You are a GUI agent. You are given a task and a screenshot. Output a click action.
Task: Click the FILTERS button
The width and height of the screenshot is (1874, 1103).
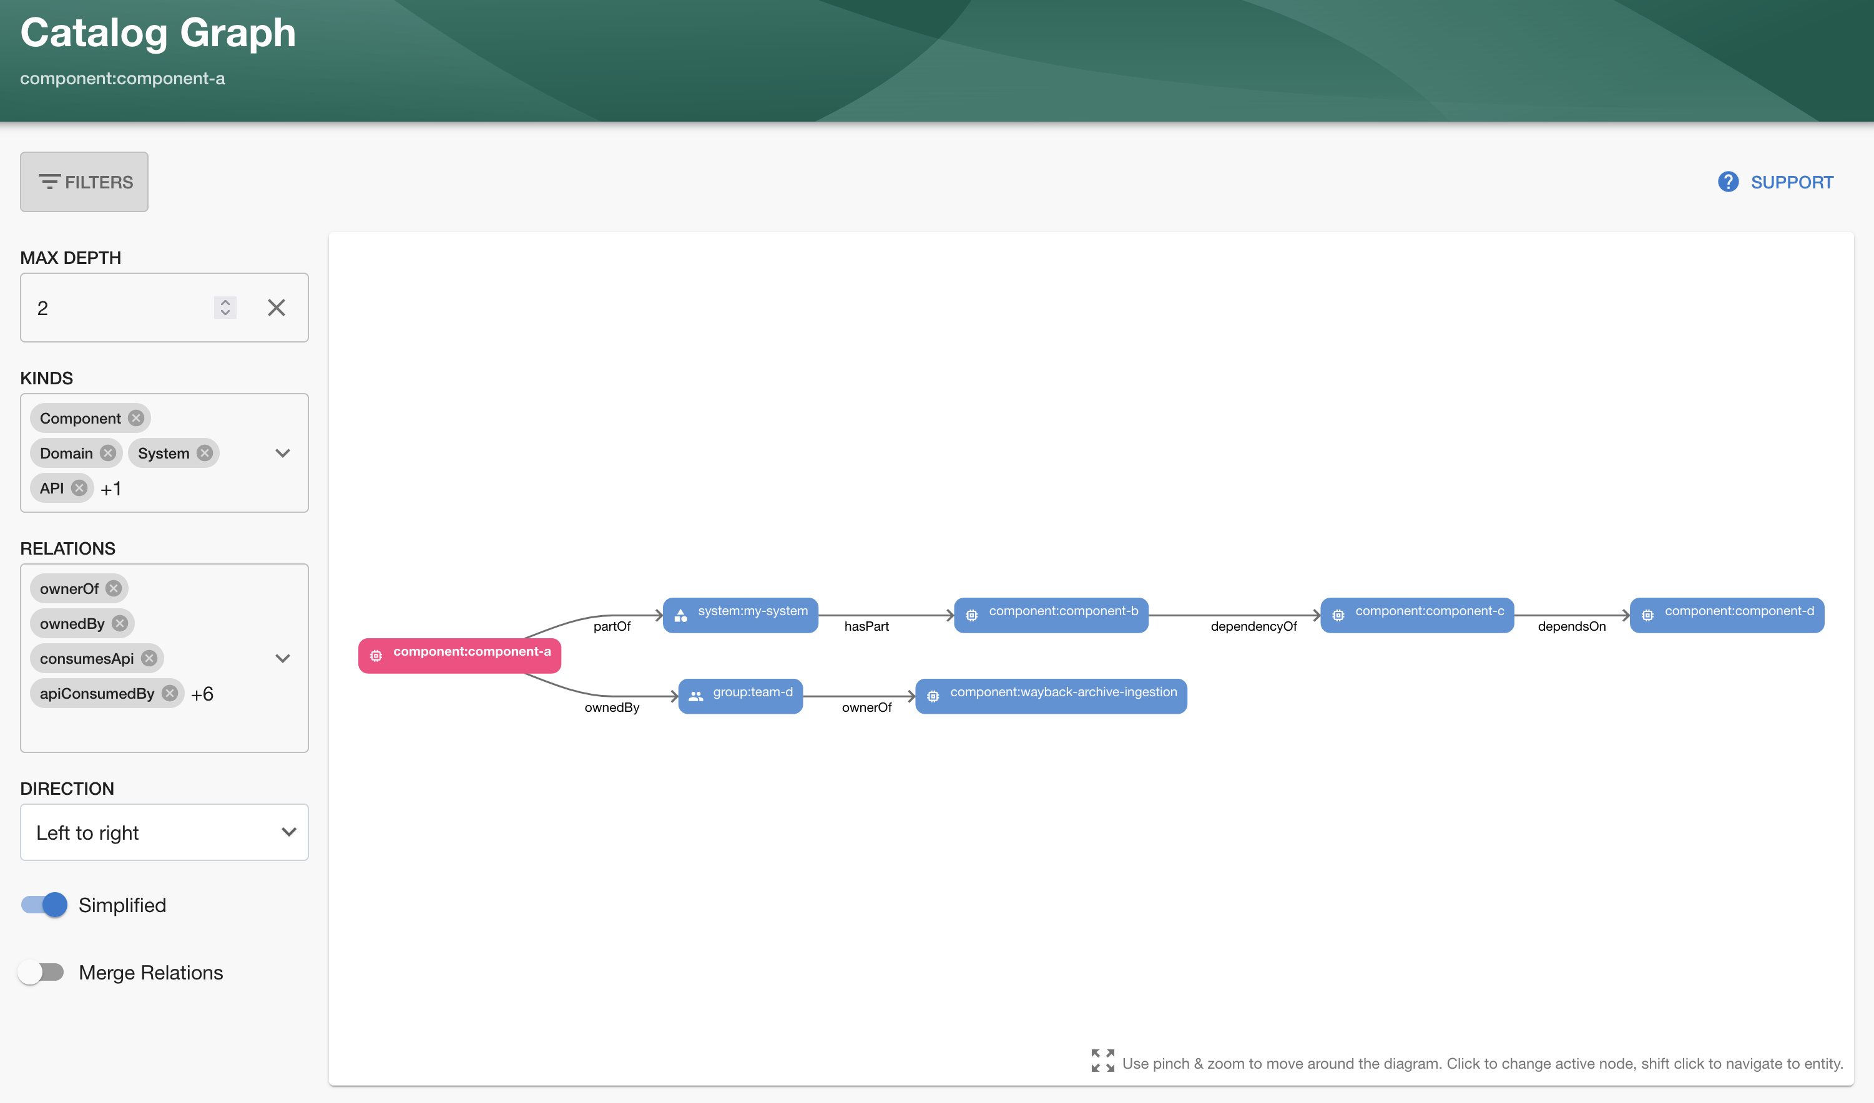[x=84, y=182]
